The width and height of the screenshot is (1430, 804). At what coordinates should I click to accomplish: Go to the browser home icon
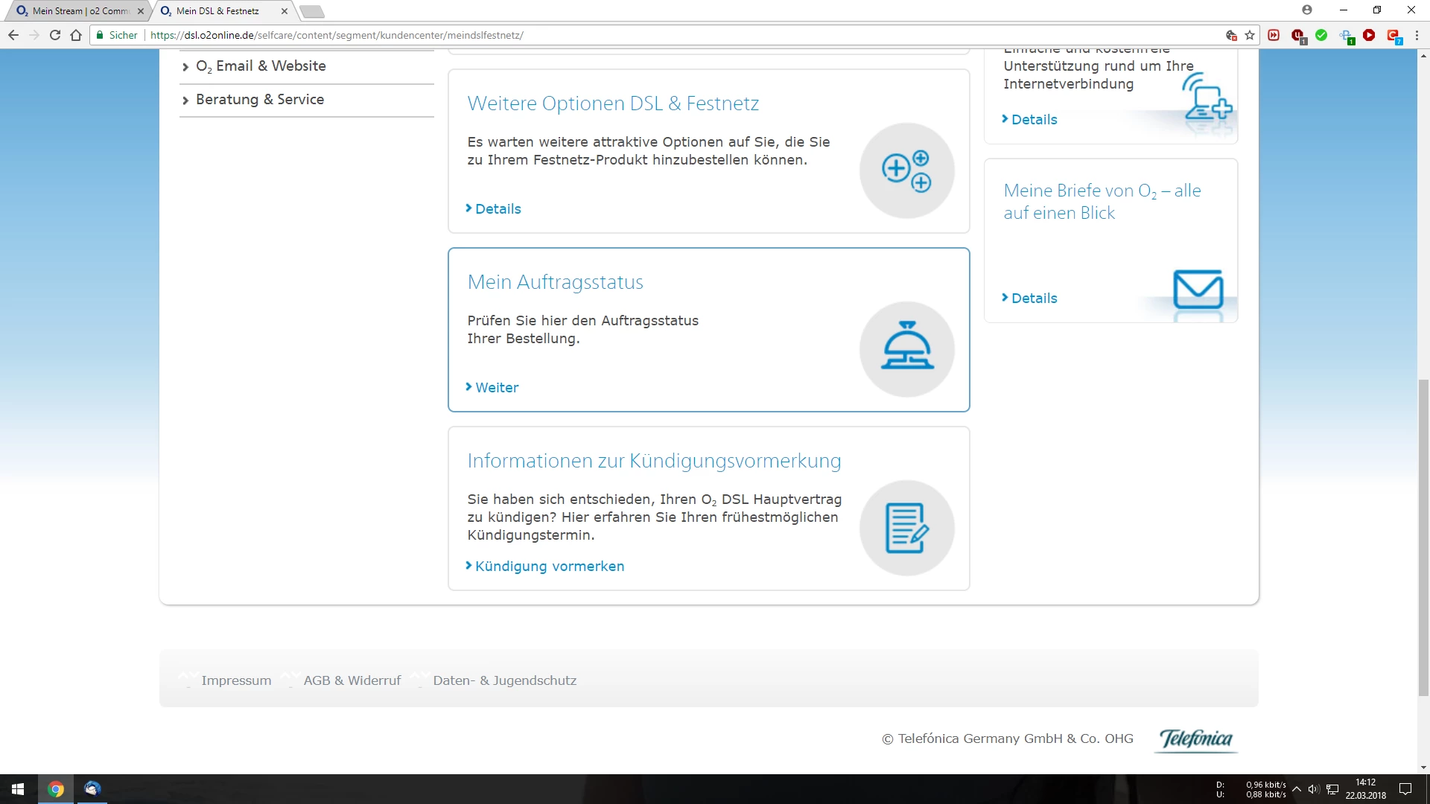point(76,35)
